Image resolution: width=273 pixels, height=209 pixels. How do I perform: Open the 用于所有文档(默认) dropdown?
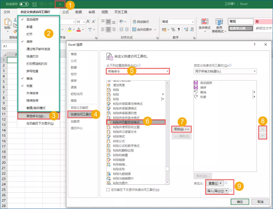pyautogui.click(x=225, y=71)
